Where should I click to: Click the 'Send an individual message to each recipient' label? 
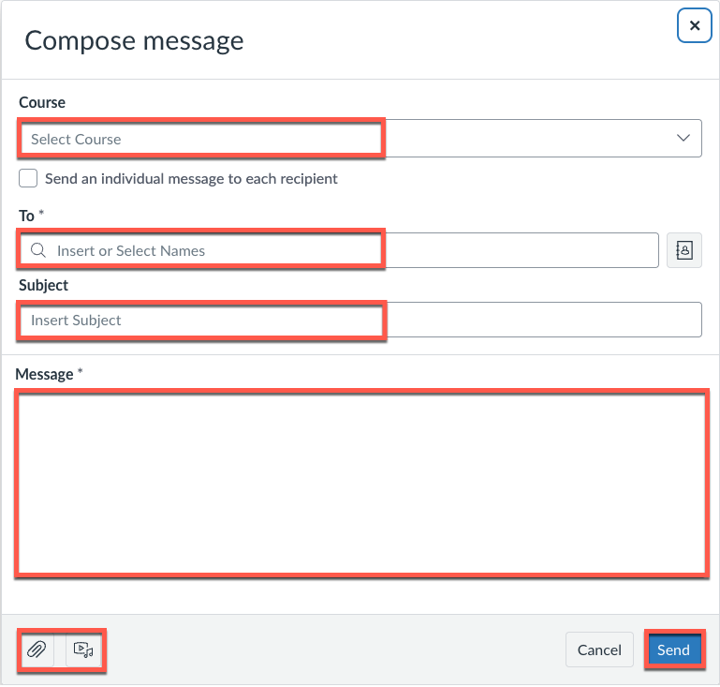(191, 178)
